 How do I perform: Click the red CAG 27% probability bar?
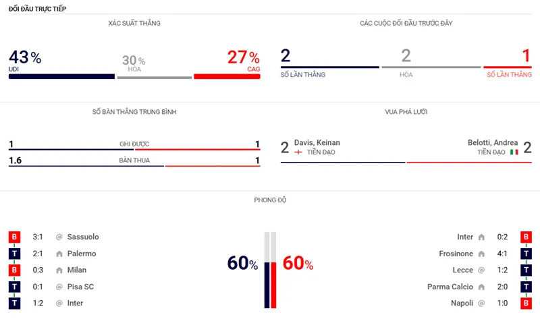tap(227, 76)
